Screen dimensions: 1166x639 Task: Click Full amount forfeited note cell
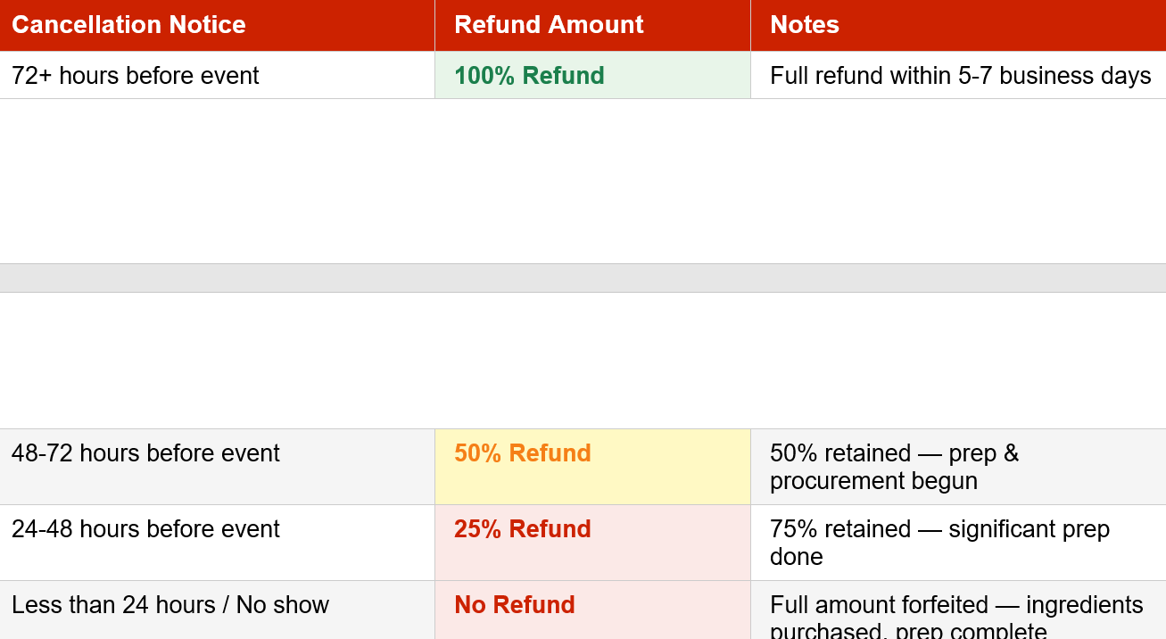(x=958, y=610)
